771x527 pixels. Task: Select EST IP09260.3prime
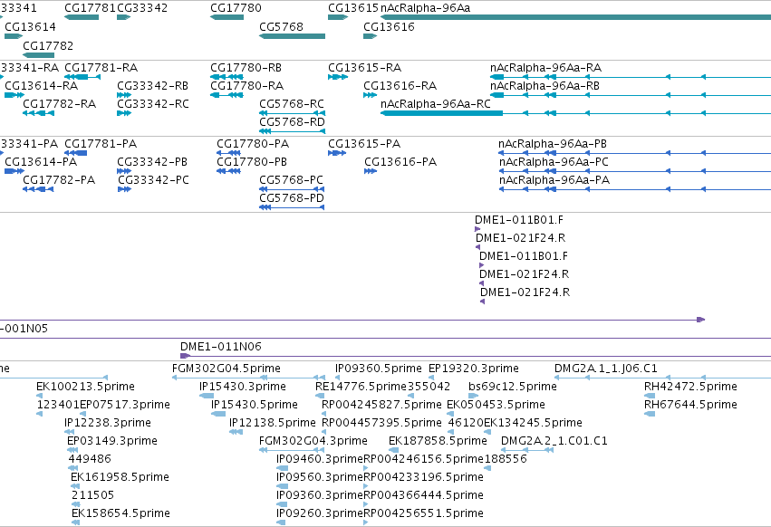(320, 513)
